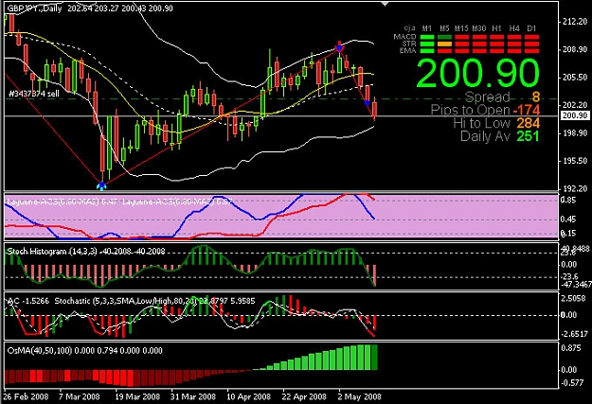Click the large green 200.90 price display
The image size is (592, 404).
coord(478,73)
